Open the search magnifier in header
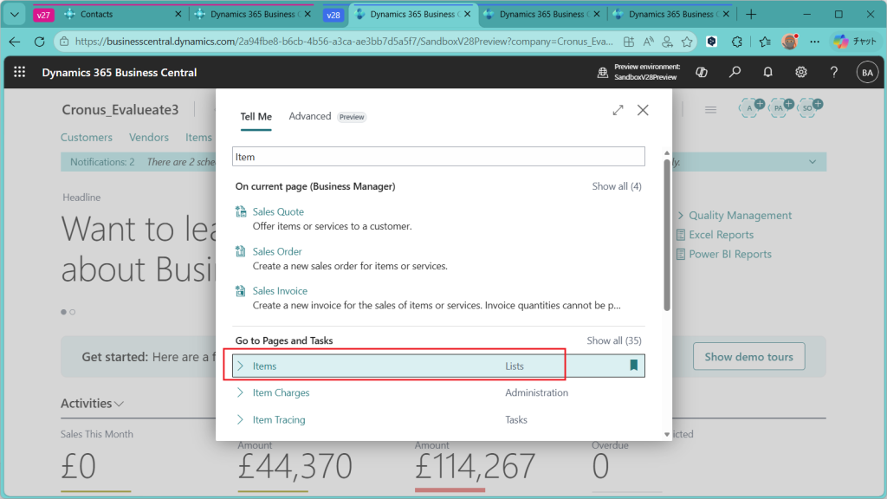This screenshot has height=499, width=887. click(x=735, y=73)
